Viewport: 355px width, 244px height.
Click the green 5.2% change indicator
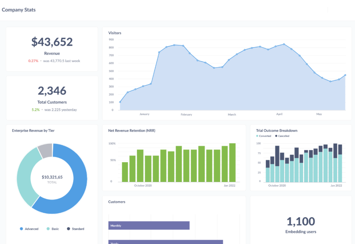coord(36,110)
